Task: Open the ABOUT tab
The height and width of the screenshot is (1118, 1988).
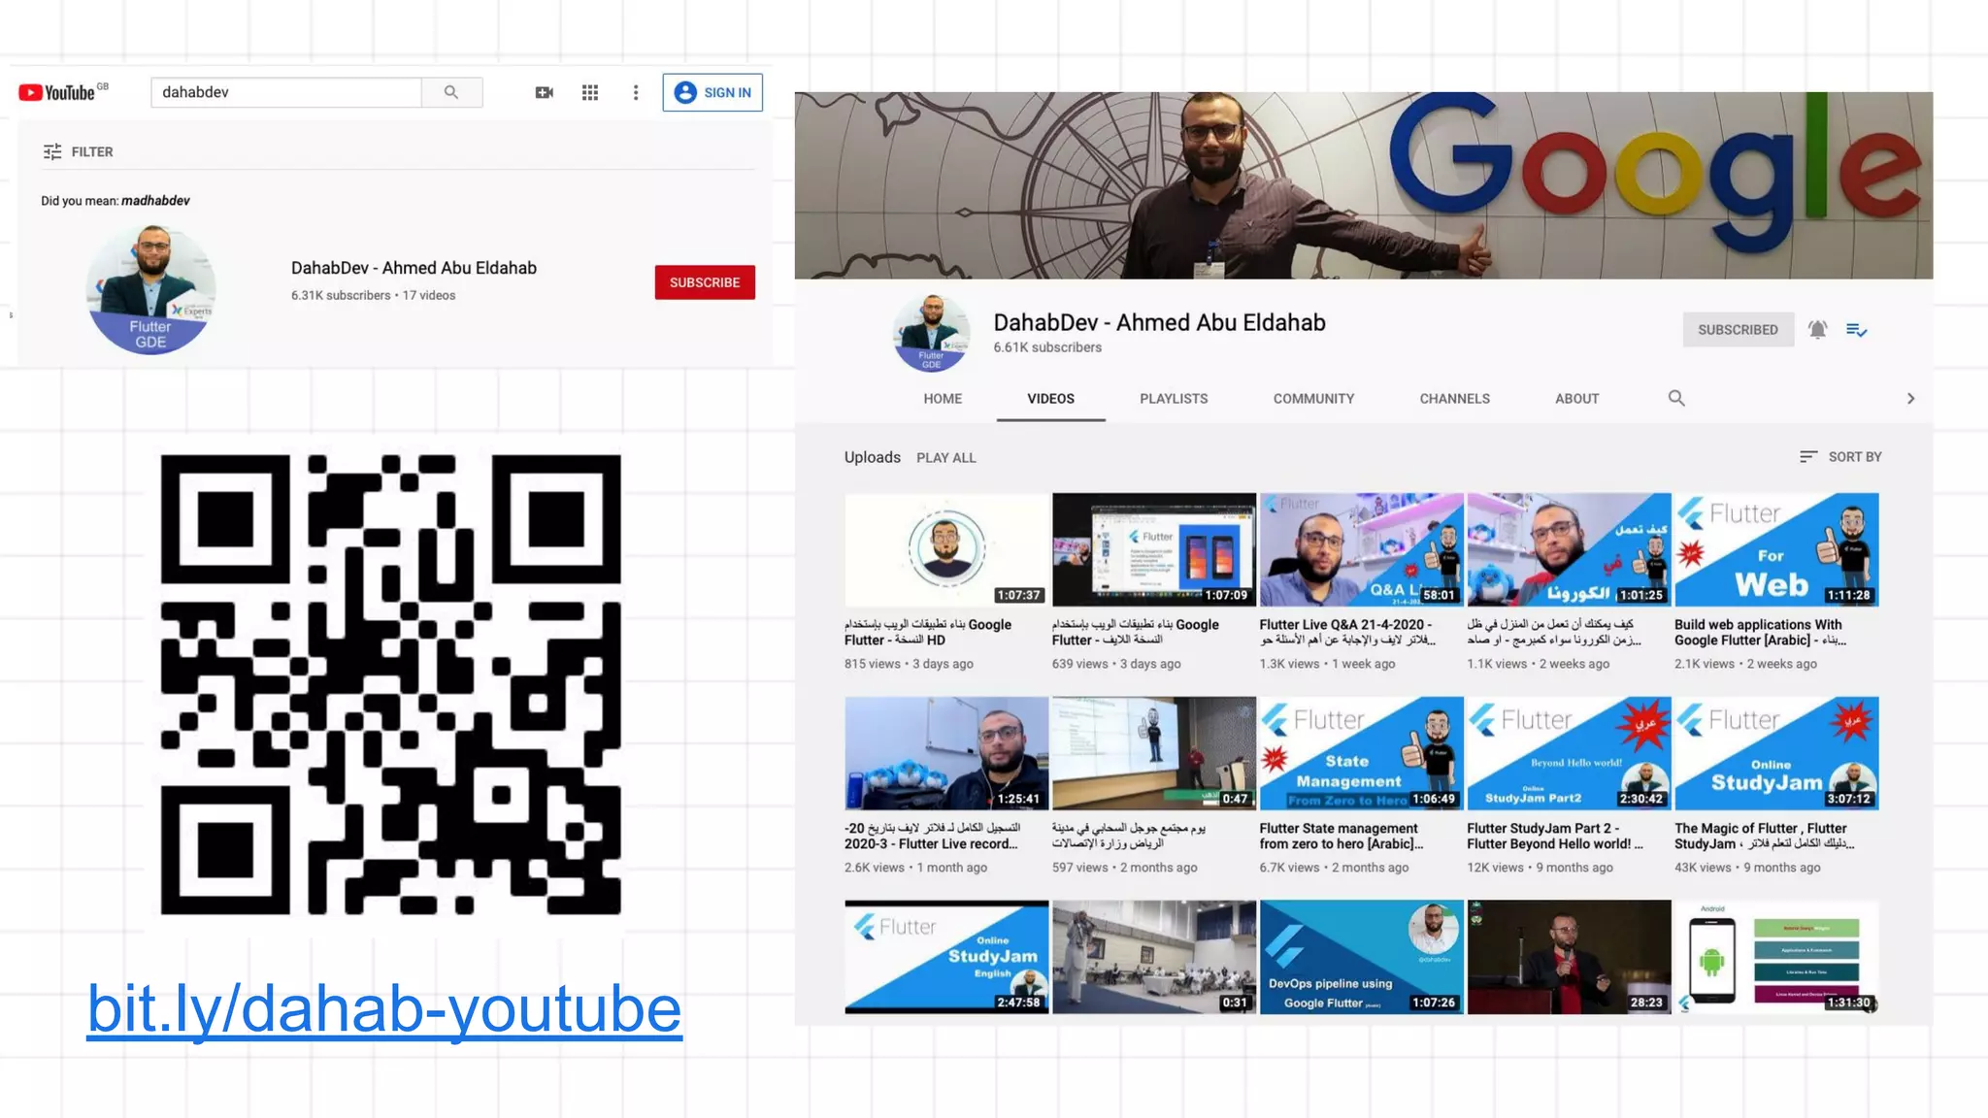Action: click(1576, 399)
